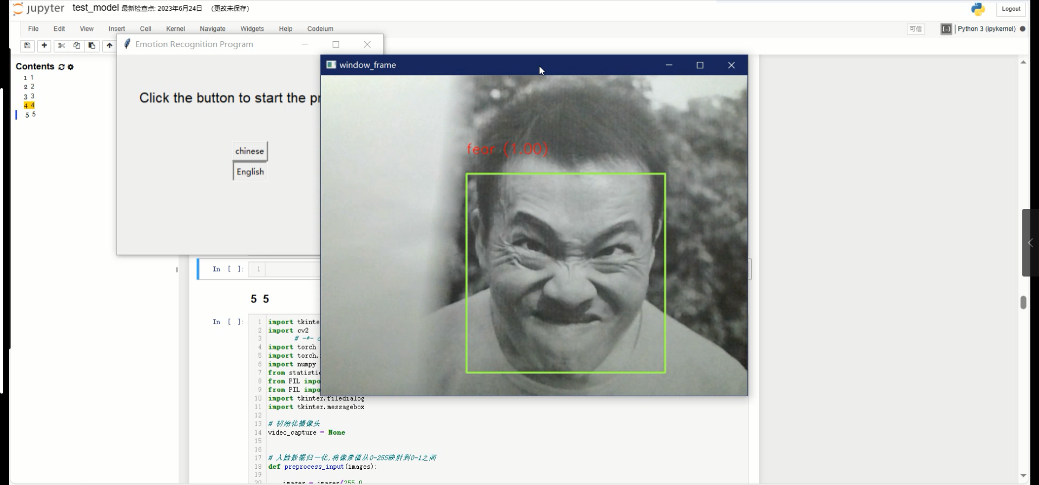1039x485 pixels.
Task: Open the File menu
Action: 33,29
